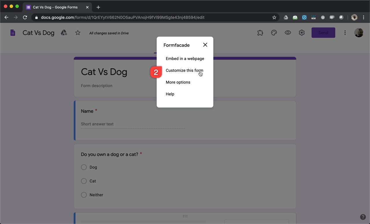Select the Cat radio option
The height and width of the screenshot is (224, 370).
click(84, 181)
